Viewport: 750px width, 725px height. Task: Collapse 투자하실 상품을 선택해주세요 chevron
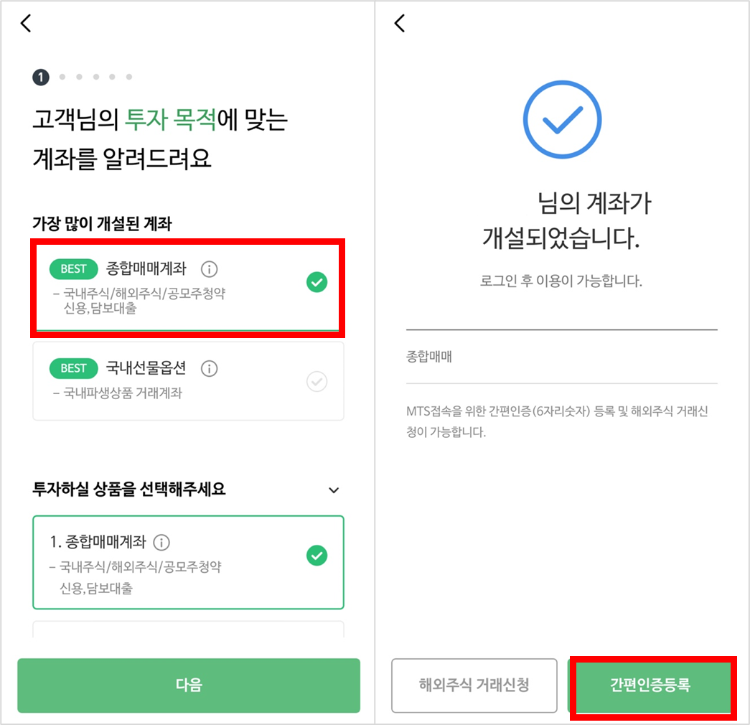[334, 490]
